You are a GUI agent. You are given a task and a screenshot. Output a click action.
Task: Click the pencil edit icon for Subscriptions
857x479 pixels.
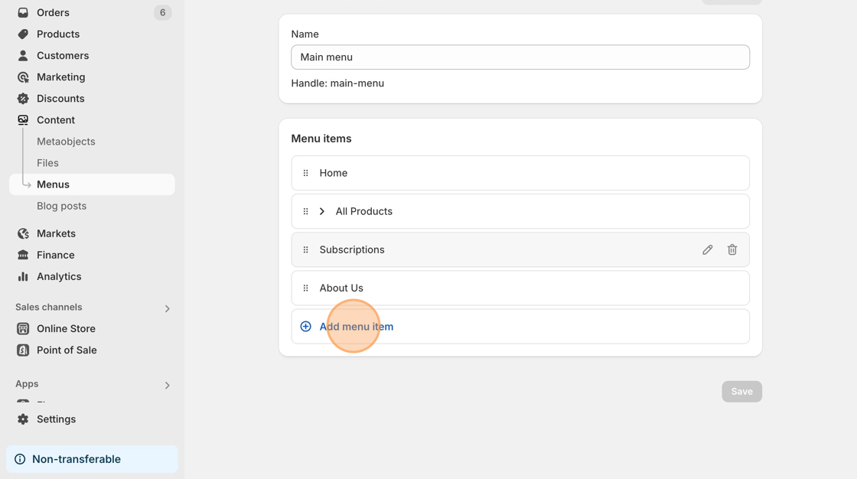pyautogui.click(x=708, y=249)
